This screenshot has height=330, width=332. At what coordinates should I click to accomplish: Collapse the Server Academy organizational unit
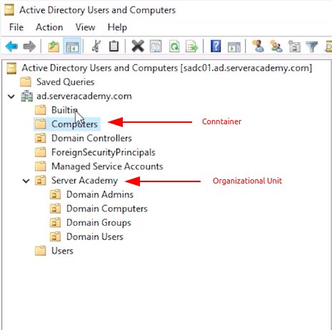(26, 181)
